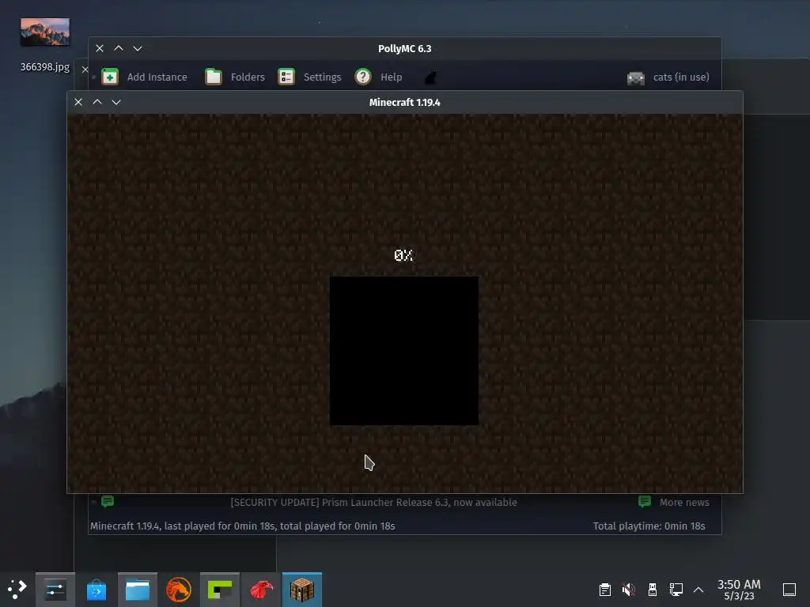
Task: Minimize the Minecraft 1.19.4 window with down chevron
Action: pyautogui.click(x=116, y=102)
